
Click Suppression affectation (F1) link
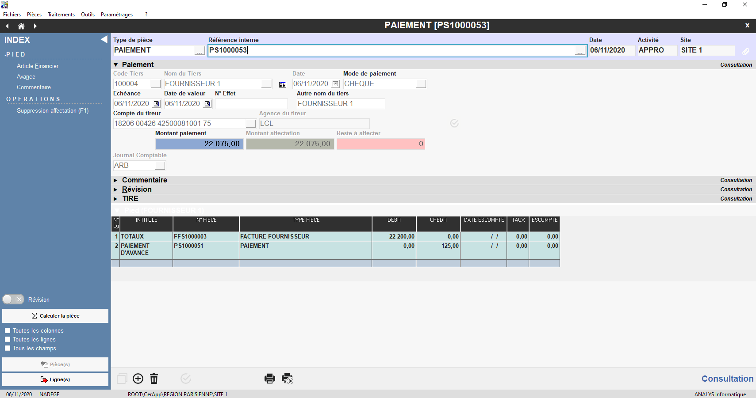click(53, 110)
